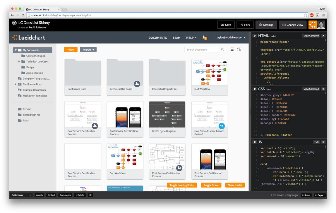Viewport: 336px width, 213px height.
Task: Click the search magnifier icon
Action: click(223, 49)
